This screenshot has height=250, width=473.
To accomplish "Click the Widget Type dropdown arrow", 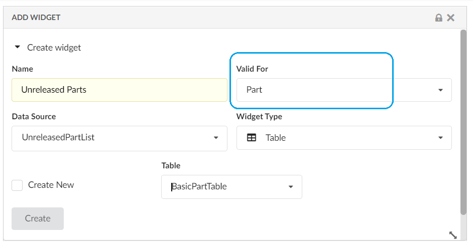I will click(x=440, y=138).
